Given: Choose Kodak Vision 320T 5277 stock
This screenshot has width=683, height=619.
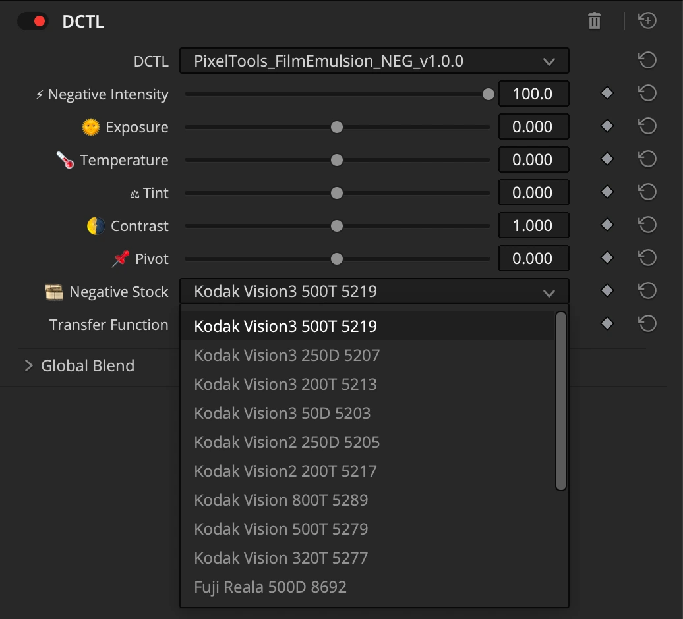Looking at the screenshot, I should pyautogui.click(x=367, y=558).
